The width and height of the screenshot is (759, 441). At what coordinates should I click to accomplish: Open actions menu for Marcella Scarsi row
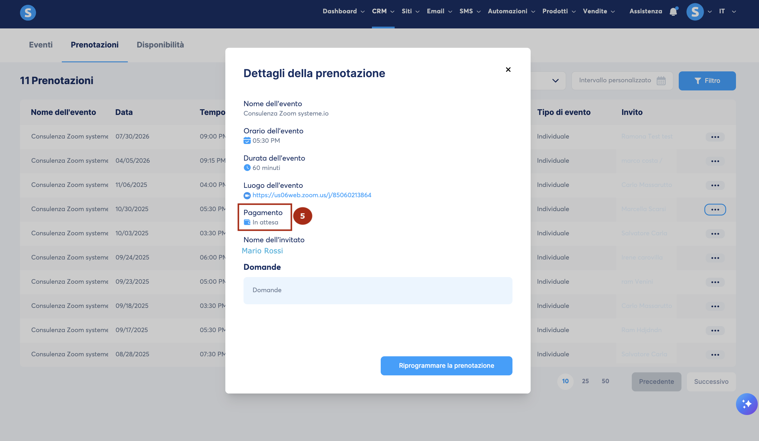pyautogui.click(x=715, y=210)
